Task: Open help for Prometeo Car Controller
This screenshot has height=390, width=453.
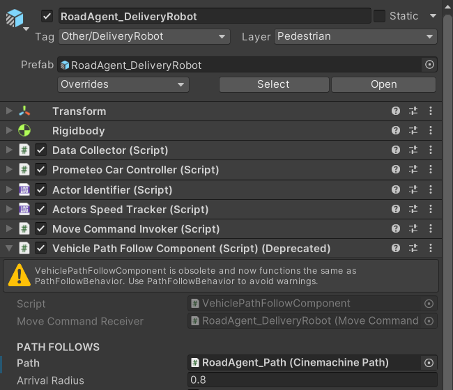Action: tap(396, 169)
